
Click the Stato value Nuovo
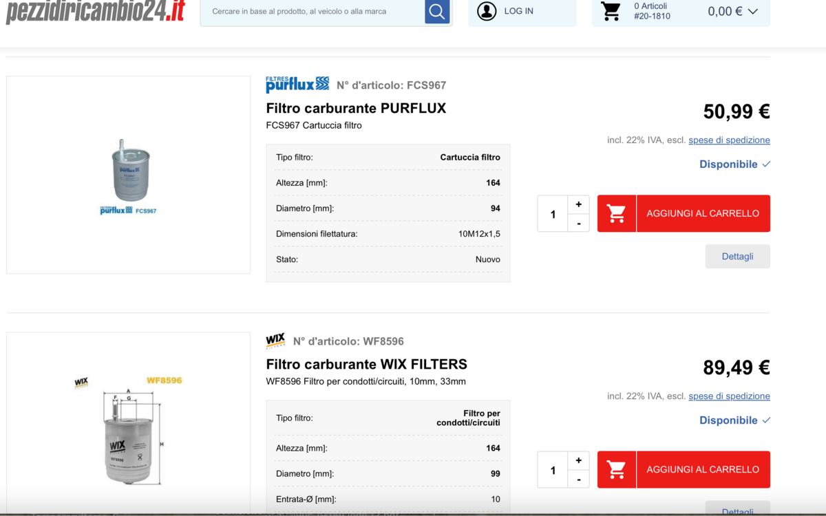pyautogui.click(x=487, y=259)
